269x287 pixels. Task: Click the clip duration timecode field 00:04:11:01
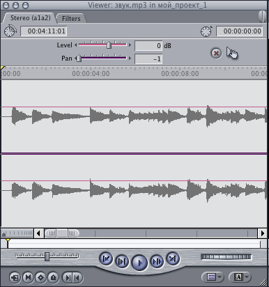pos(44,31)
